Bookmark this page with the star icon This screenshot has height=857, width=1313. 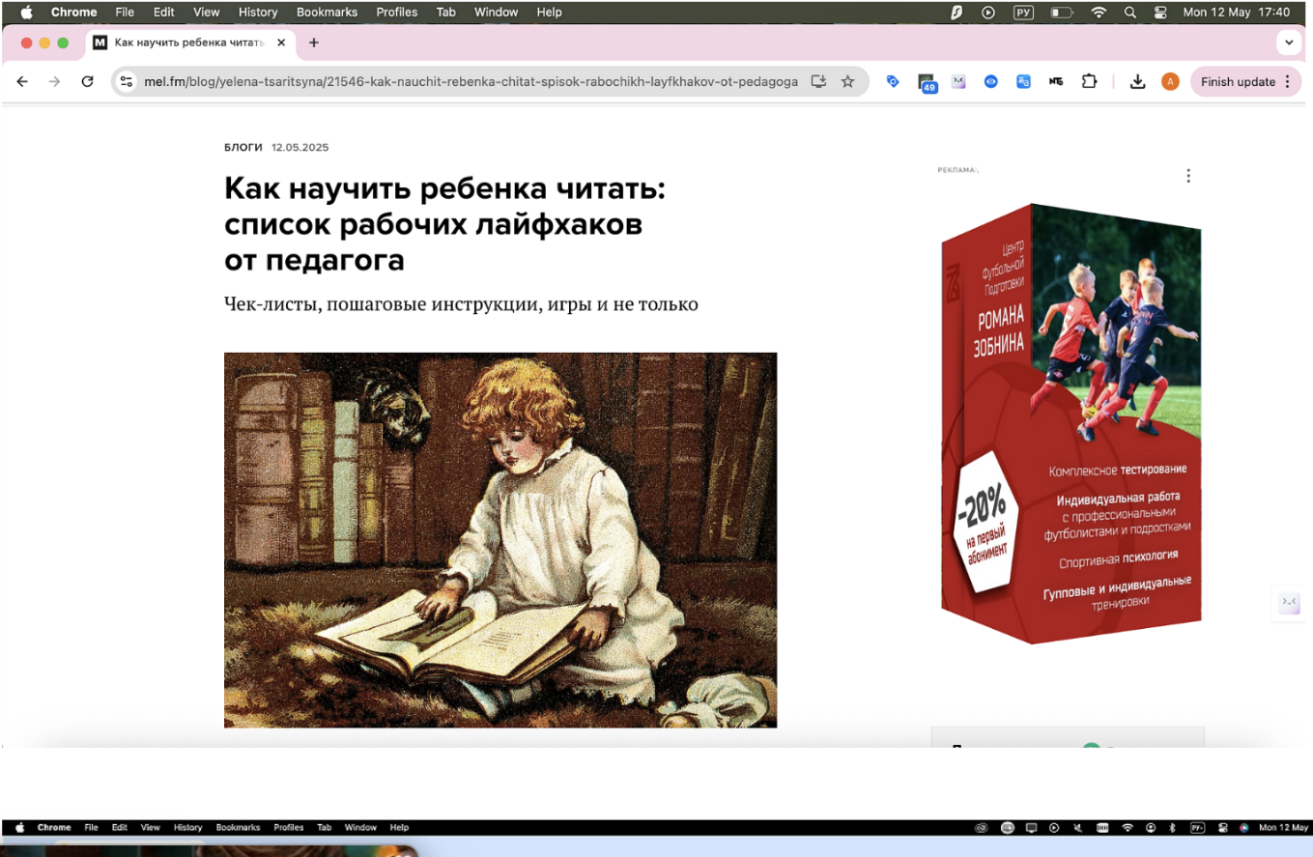click(x=847, y=82)
